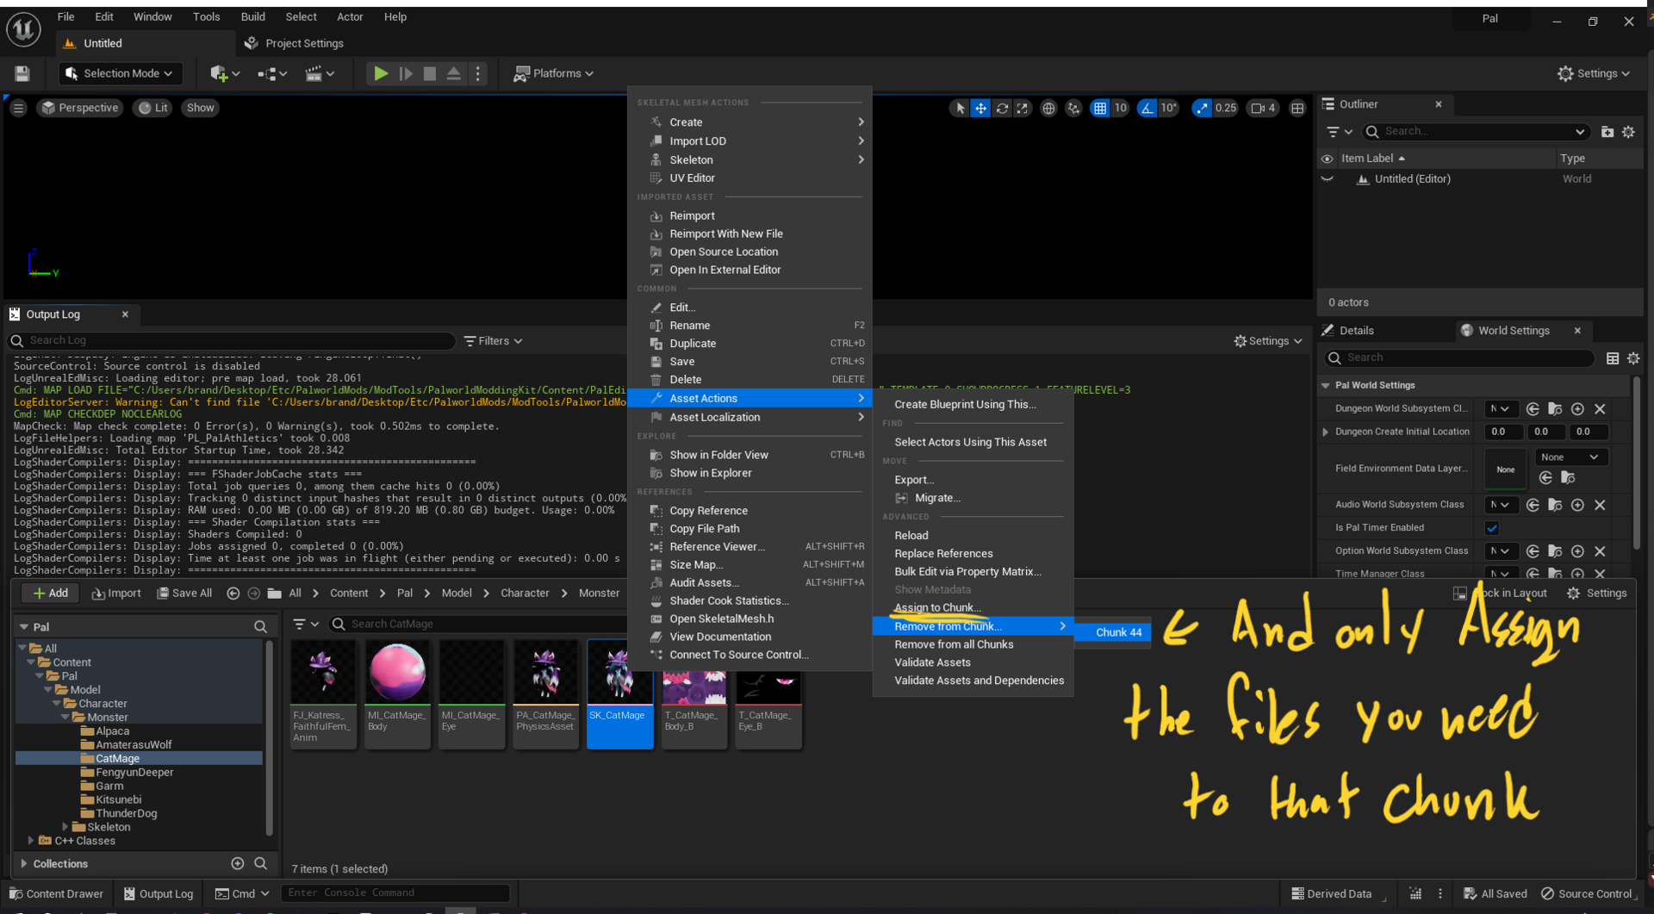This screenshot has width=1654, height=914.
Task: Open Content Drawer in status bar
Action: click(56, 893)
